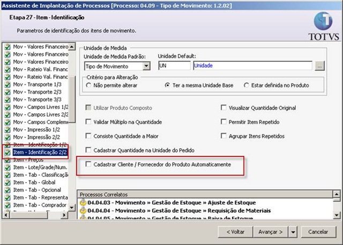Screen dimensions: 343x245
Task: Click check icon beside Item - Tab - Comprador
Action: pyautogui.click(x=8, y=205)
